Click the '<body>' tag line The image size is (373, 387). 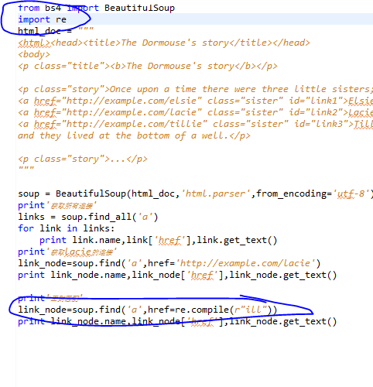pyautogui.click(x=34, y=54)
